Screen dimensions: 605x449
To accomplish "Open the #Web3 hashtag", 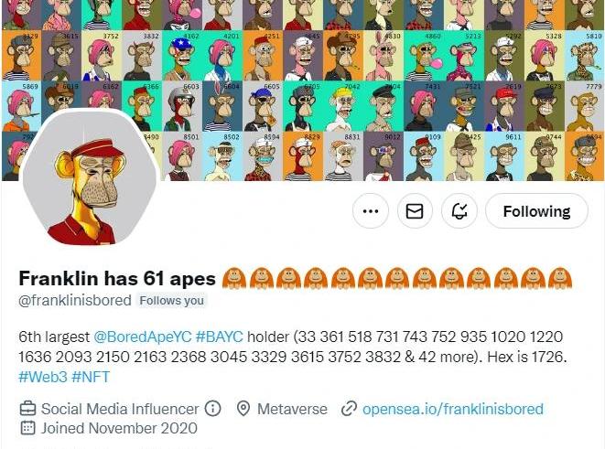I will click(43, 377).
